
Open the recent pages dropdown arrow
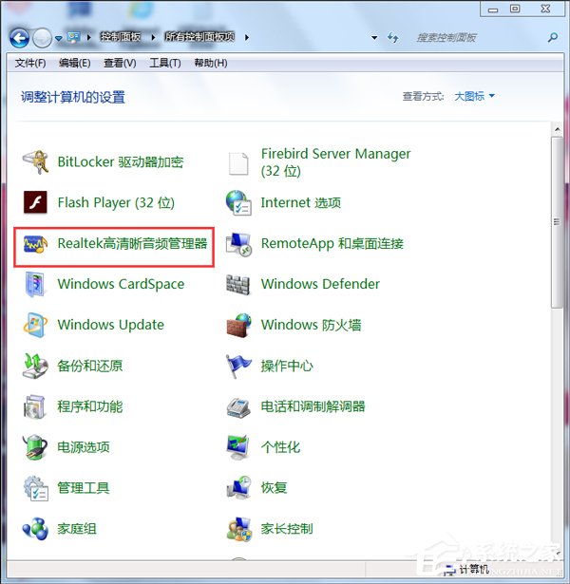[59, 38]
